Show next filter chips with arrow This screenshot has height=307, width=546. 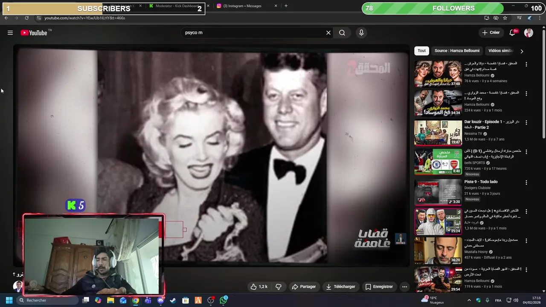click(x=522, y=51)
